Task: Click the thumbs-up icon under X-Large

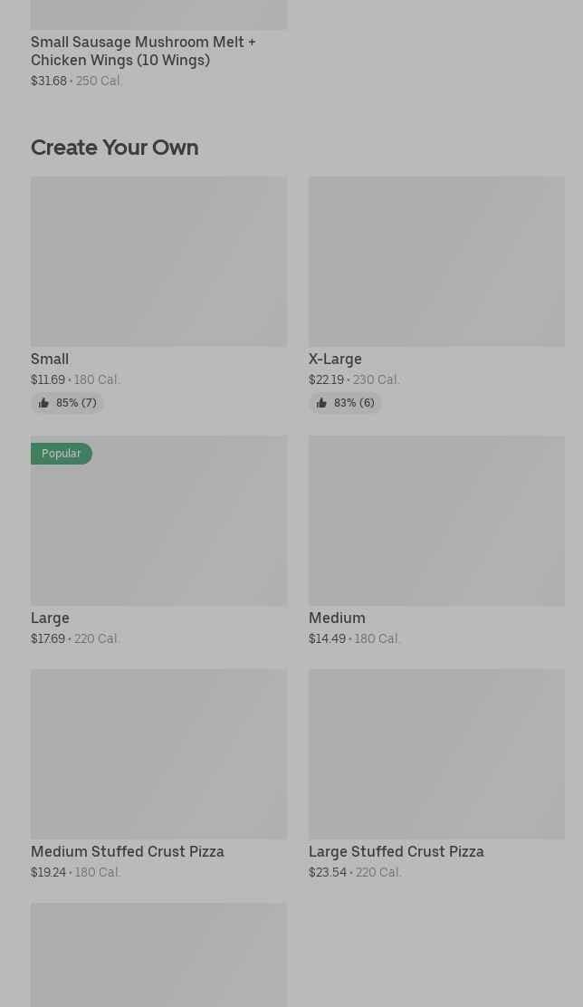Action: point(321,403)
